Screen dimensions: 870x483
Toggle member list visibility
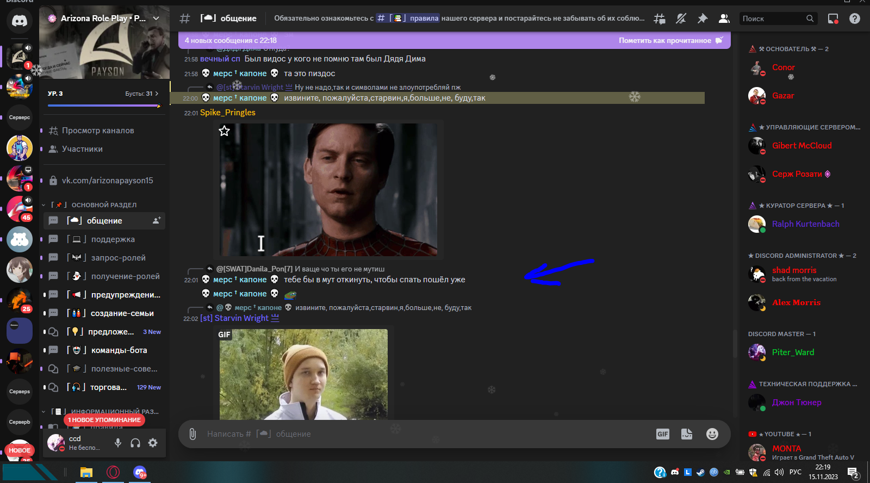pyautogui.click(x=724, y=18)
